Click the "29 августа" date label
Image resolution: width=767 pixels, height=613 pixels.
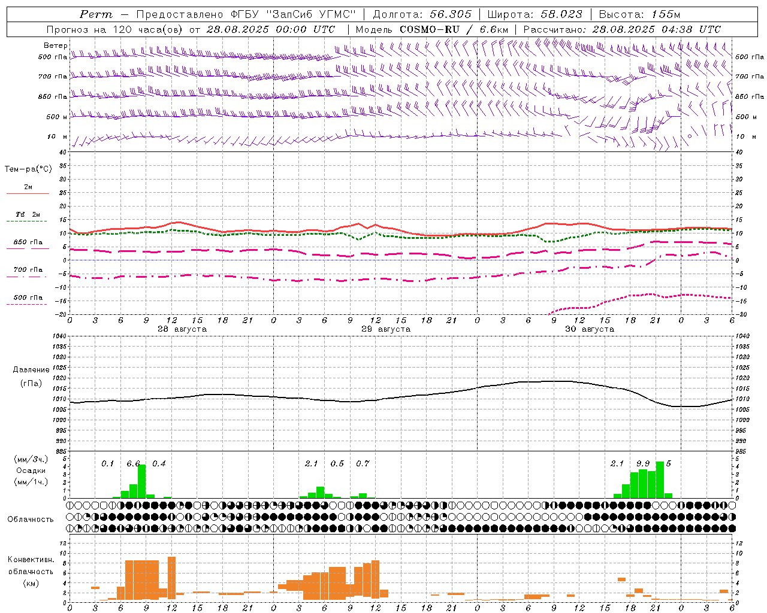coord(386,329)
